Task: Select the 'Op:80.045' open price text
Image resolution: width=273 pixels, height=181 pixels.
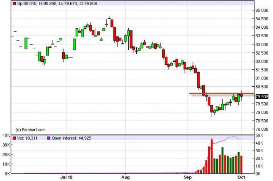Action: tap(27, 3)
